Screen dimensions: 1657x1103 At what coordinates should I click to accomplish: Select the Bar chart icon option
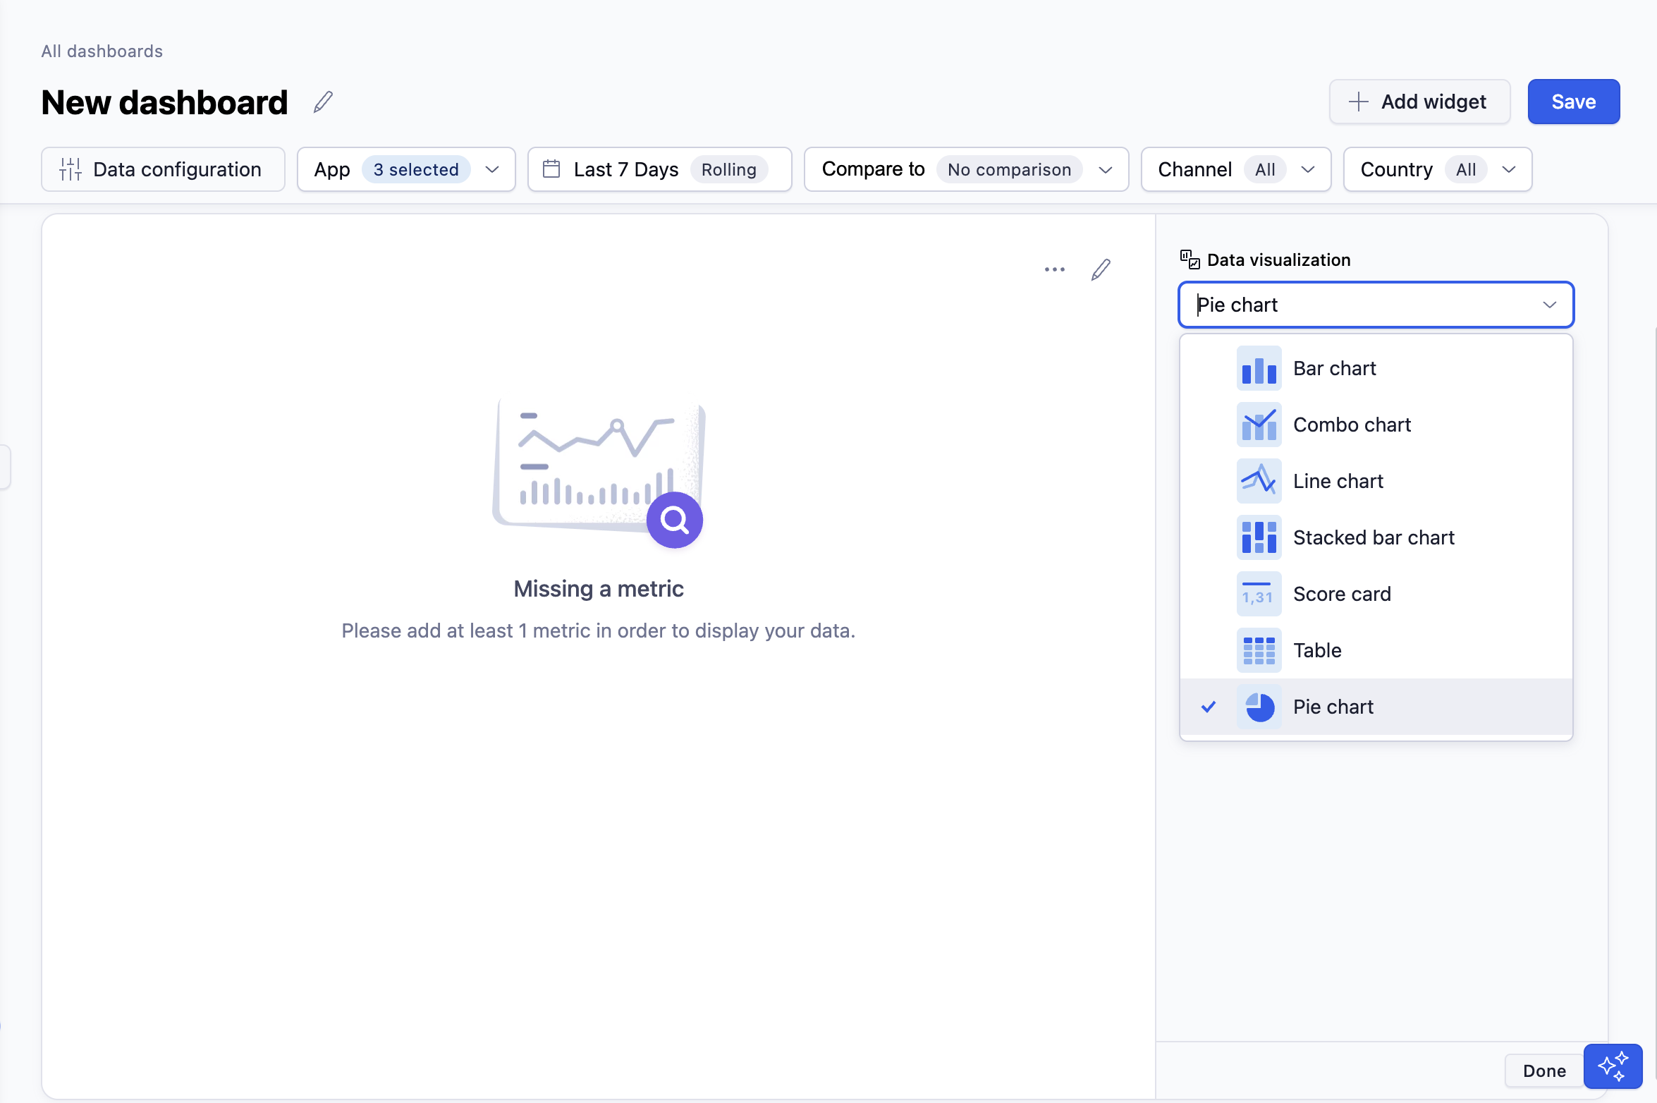pyautogui.click(x=1259, y=368)
